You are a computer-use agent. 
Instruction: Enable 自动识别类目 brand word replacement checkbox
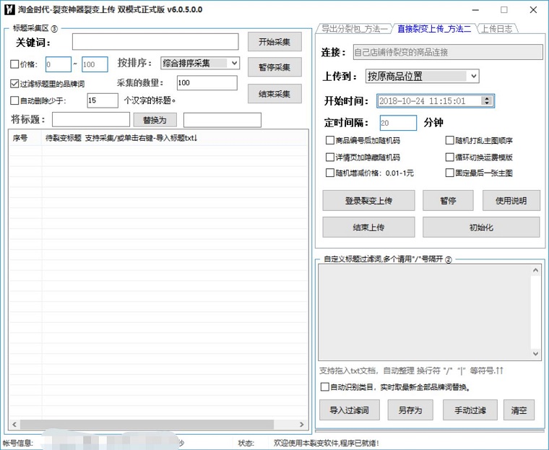tap(324, 386)
